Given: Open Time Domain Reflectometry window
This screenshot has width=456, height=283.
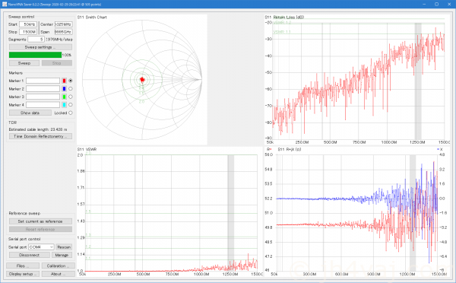Looking at the screenshot, I should click(x=40, y=136).
